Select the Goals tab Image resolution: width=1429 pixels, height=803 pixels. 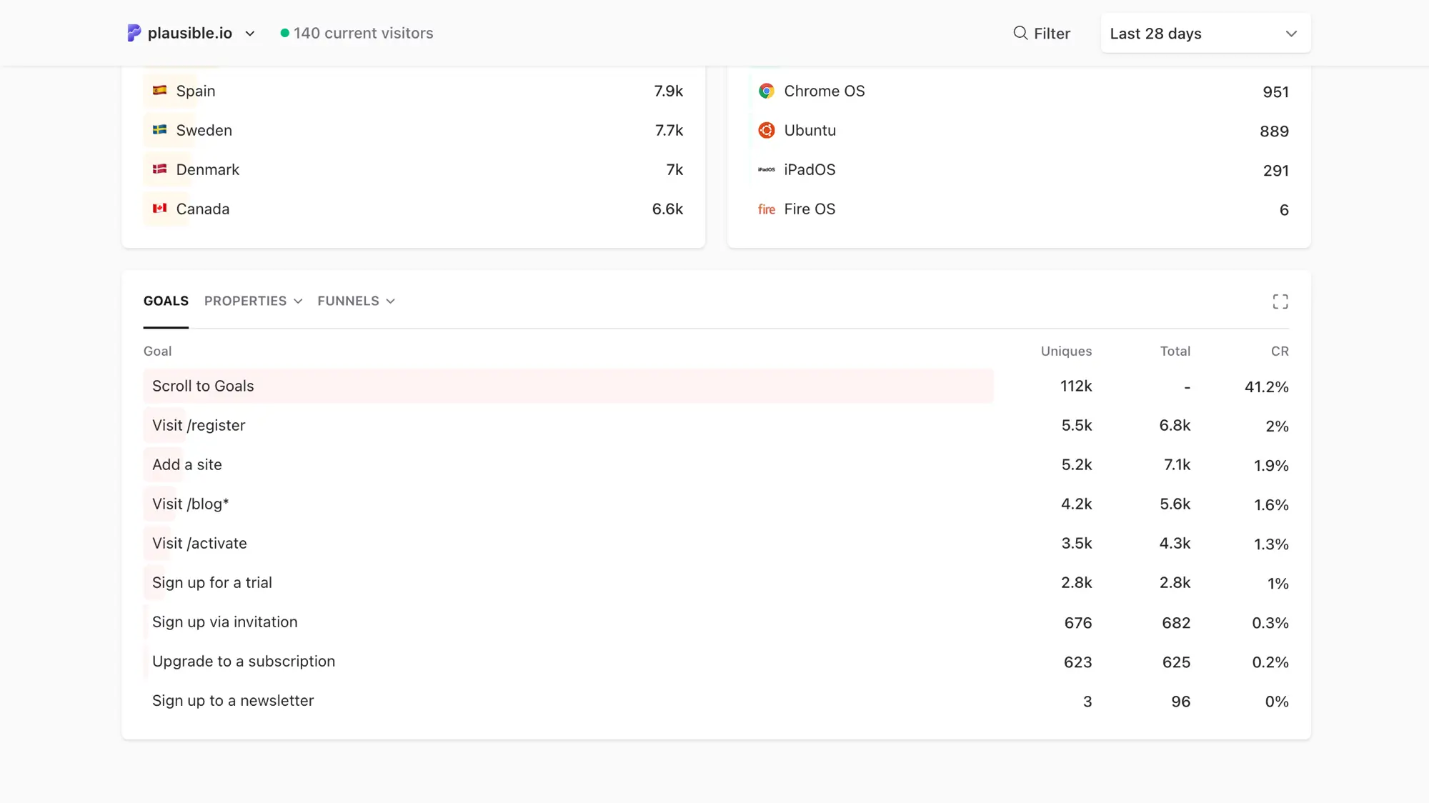[x=166, y=301]
